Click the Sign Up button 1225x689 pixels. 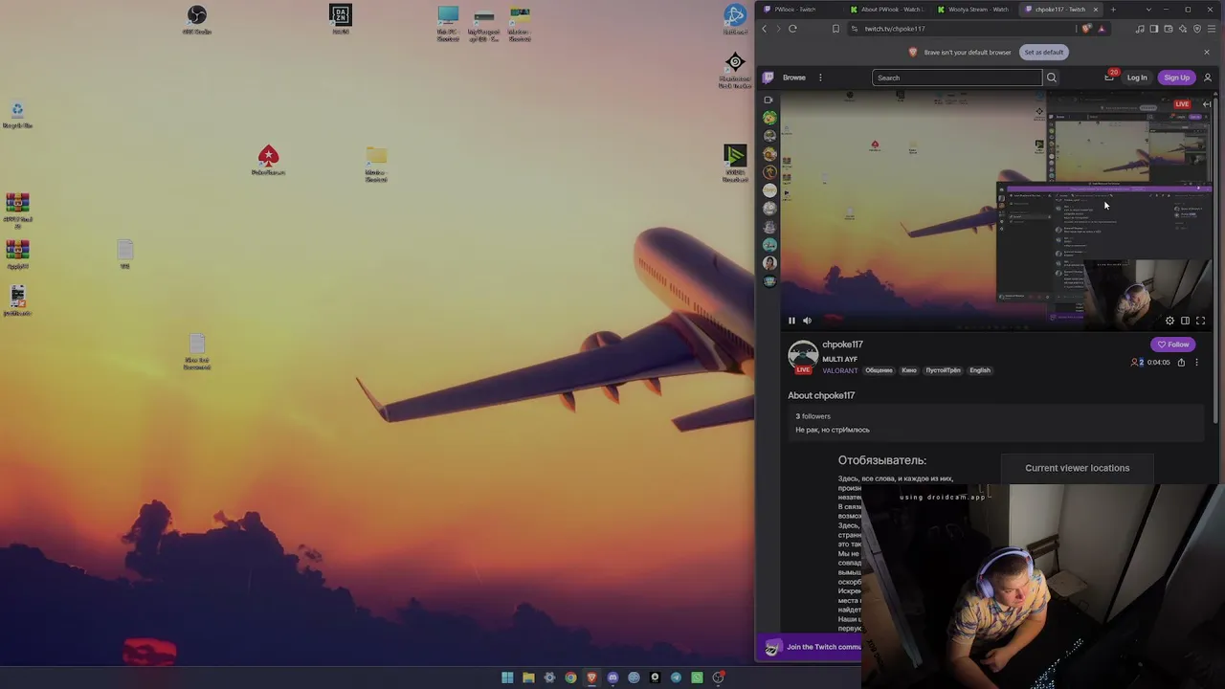[x=1177, y=78]
